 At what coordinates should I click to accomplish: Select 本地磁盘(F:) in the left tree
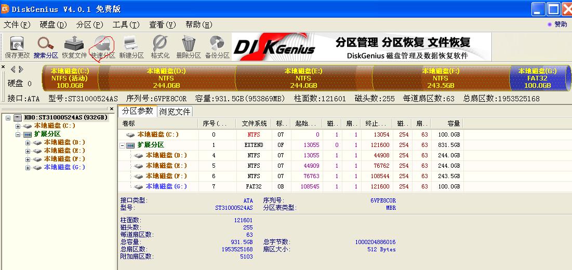tap(64, 159)
